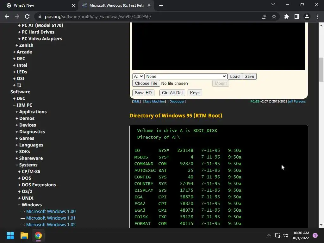Open Extensions puzzle icon
This screenshot has width=324, height=243.
[x=286, y=16]
